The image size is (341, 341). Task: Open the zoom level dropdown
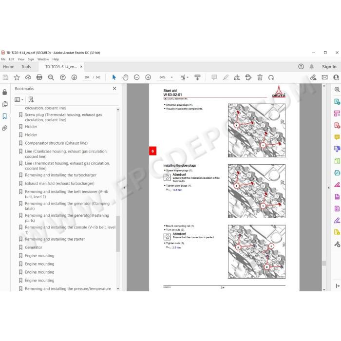point(172,77)
